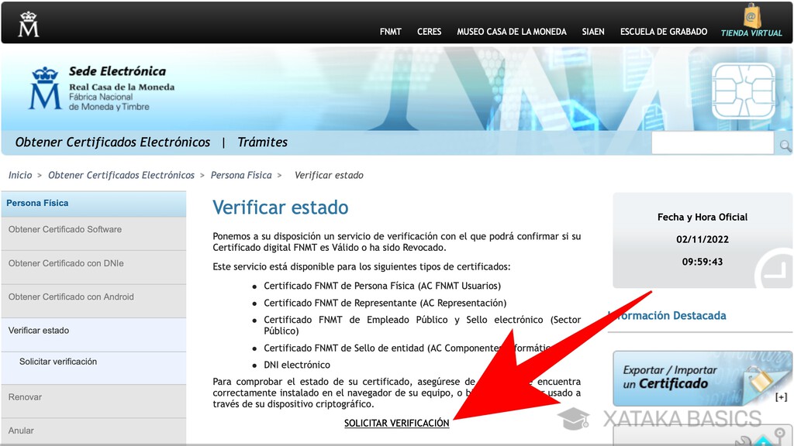Go to Museo Casa de la Moneda

coord(511,32)
